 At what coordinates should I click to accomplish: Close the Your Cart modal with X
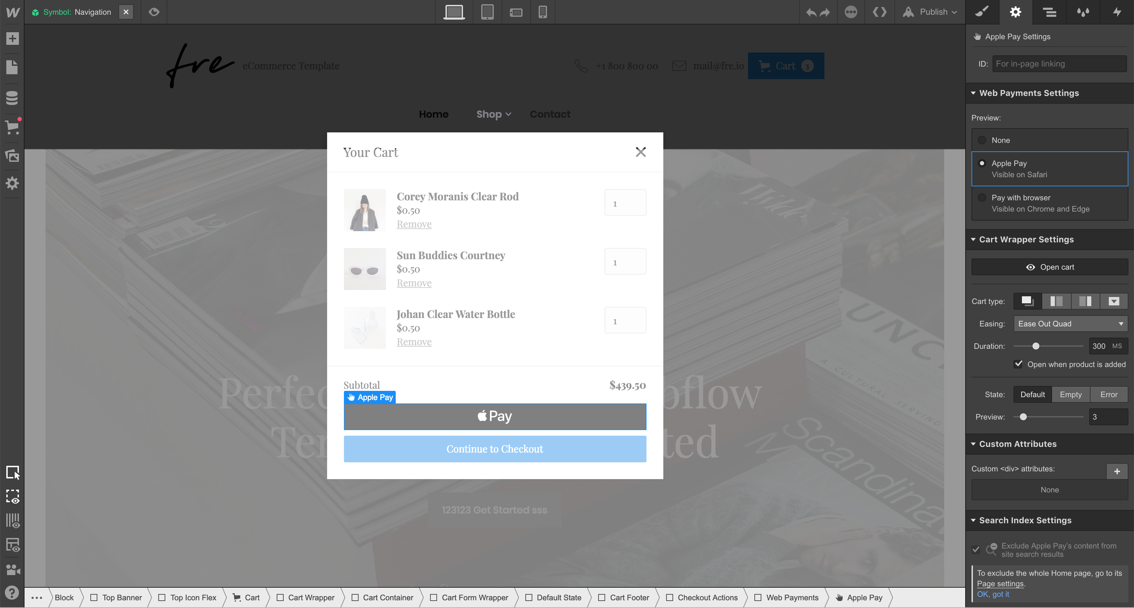(641, 152)
